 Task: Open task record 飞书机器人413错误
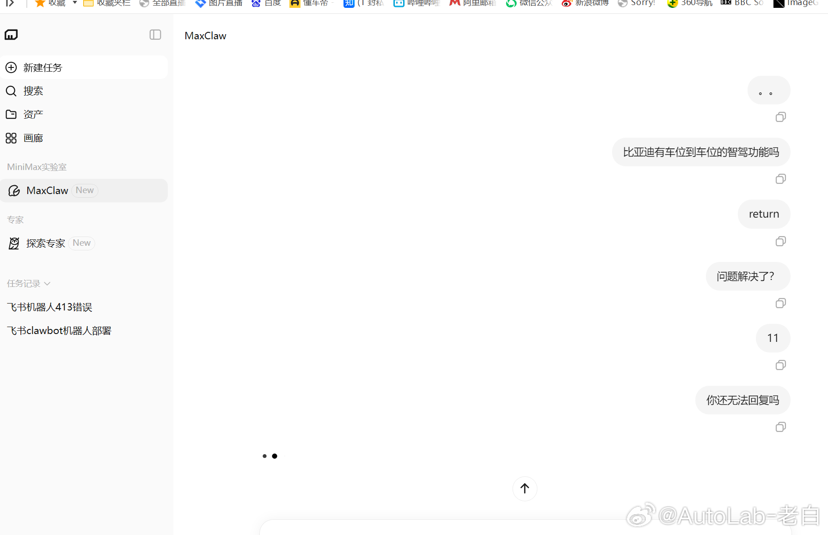(x=49, y=307)
